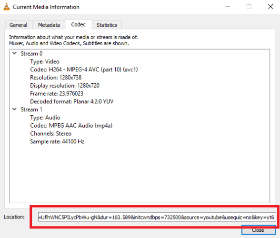Minimize the Current Media Information window
The width and height of the screenshot is (280, 238).
pyautogui.click(x=228, y=7)
